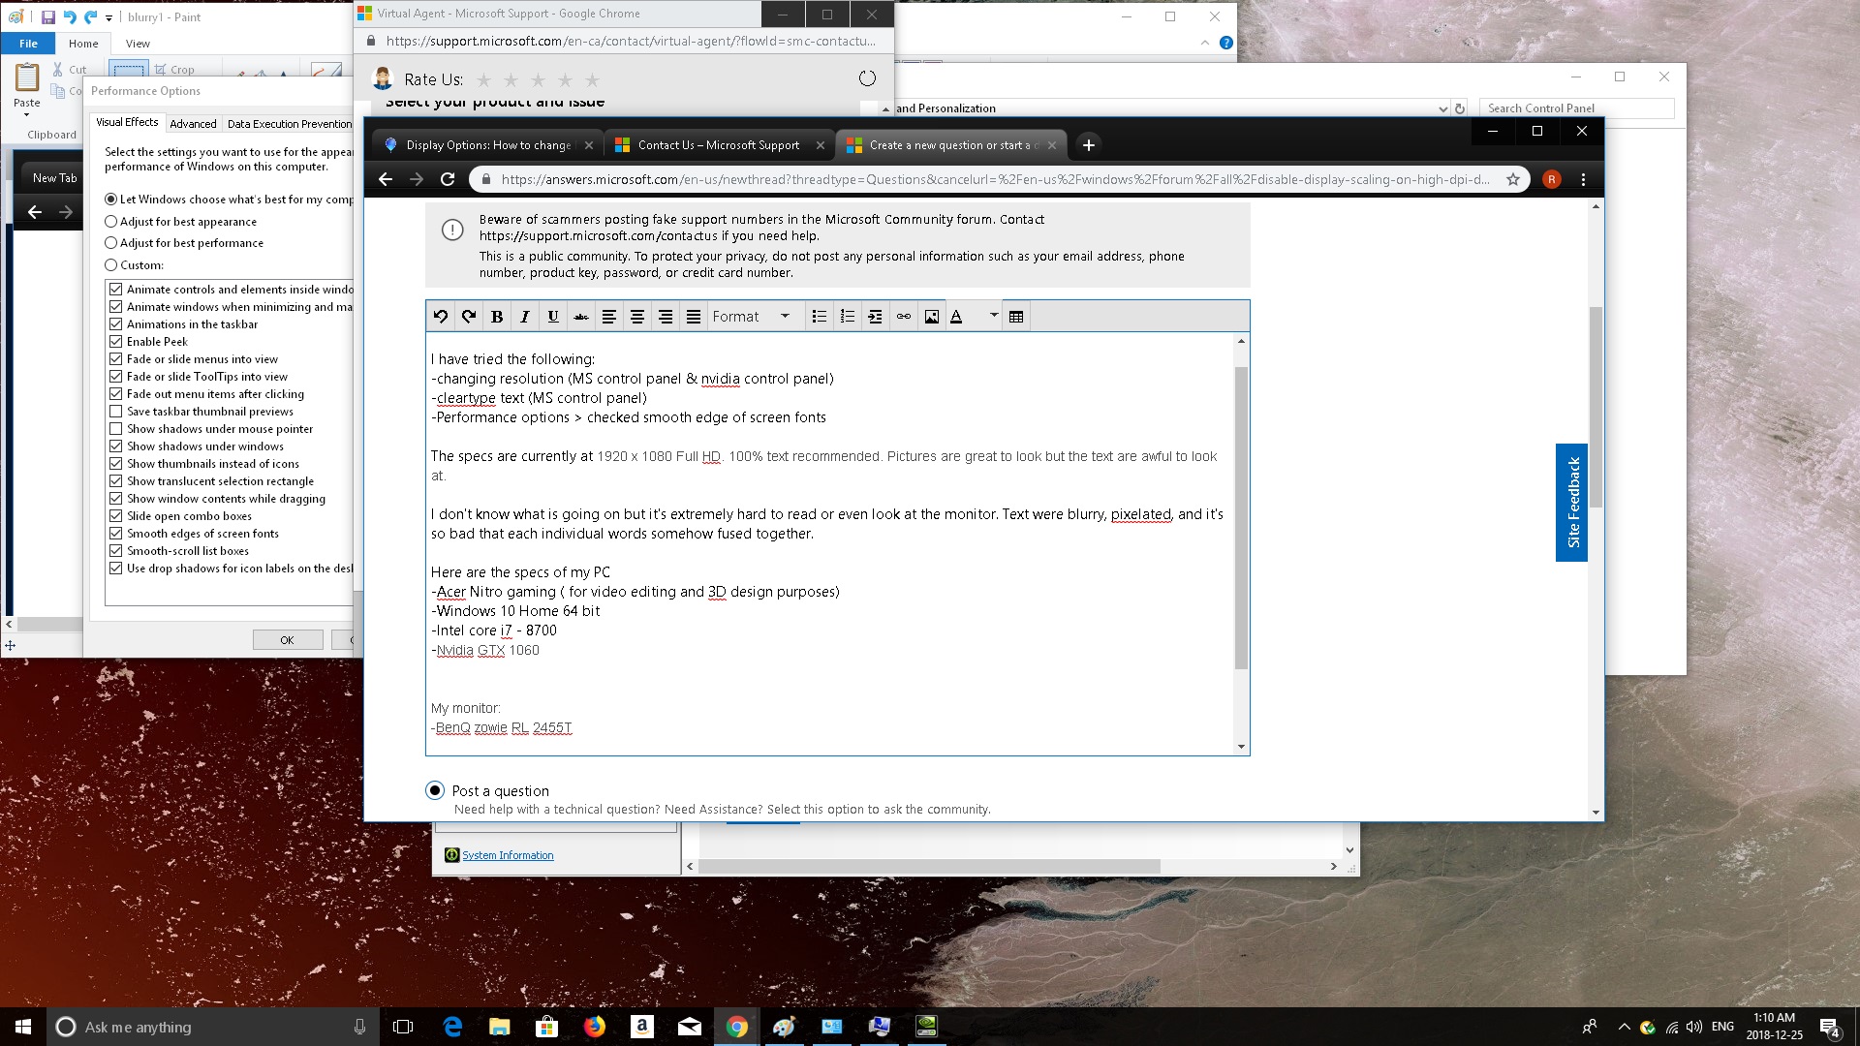Open File Explorer from the taskbar
Screen dimensions: 1860x1046
[500, 1027]
